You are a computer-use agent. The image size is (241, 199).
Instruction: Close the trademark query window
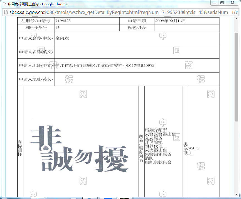232,3
